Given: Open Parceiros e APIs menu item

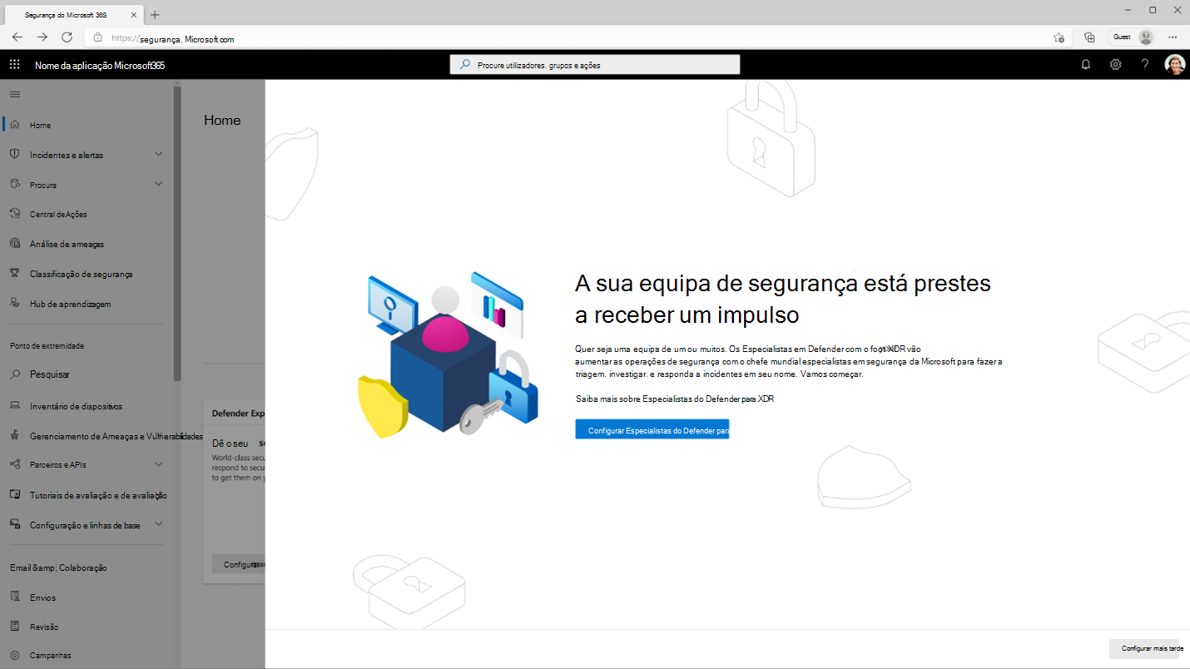Looking at the screenshot, I should 57,465.
